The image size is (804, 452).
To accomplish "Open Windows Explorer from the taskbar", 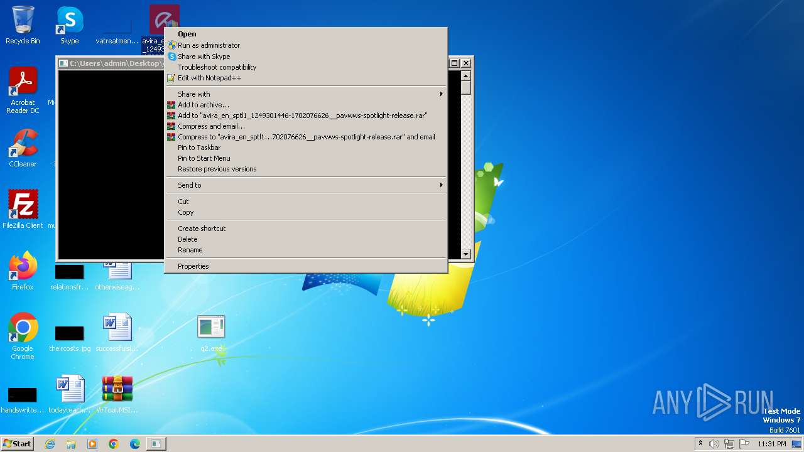I will coord(71,444).
